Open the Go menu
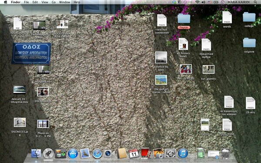The height and width of the screenshot is (163, 261). tap(54, 2)
